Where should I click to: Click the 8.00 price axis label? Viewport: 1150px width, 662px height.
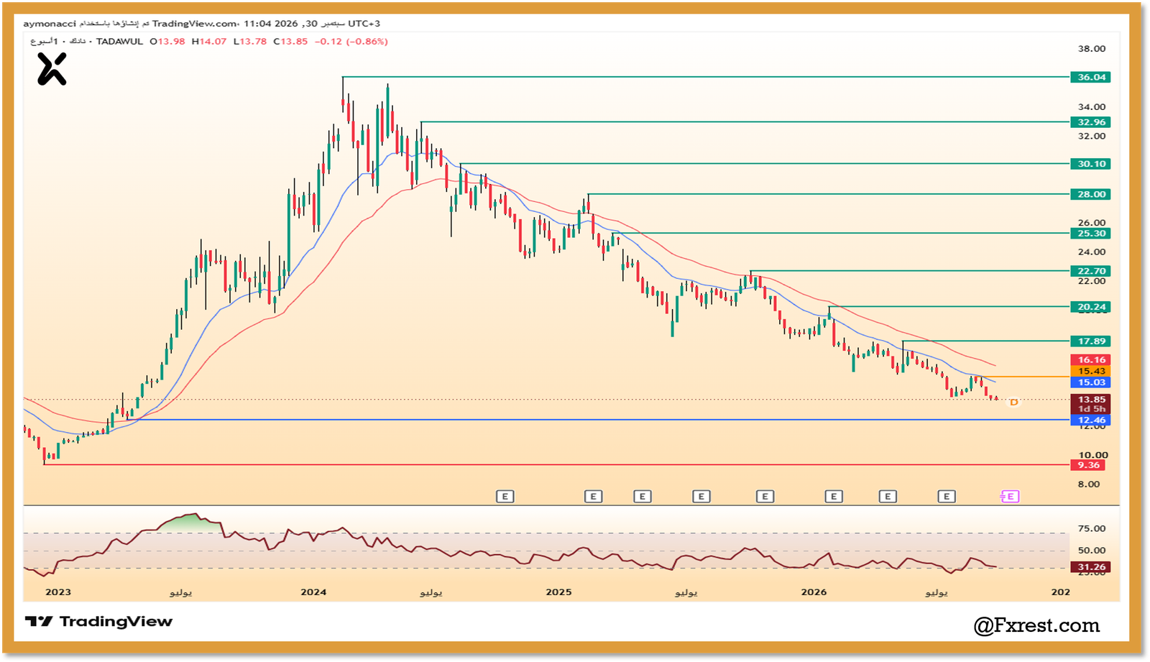coord(1089,484)
